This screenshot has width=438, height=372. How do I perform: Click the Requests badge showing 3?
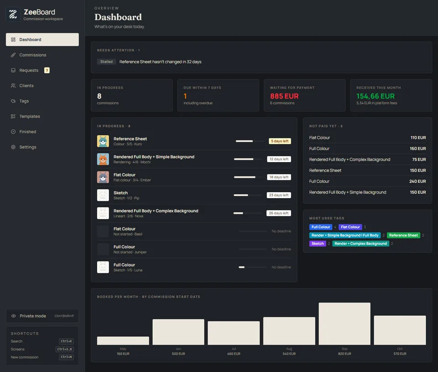click(47, 70)
